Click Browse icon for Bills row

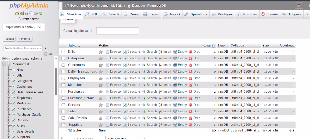(x=107, y=52)
